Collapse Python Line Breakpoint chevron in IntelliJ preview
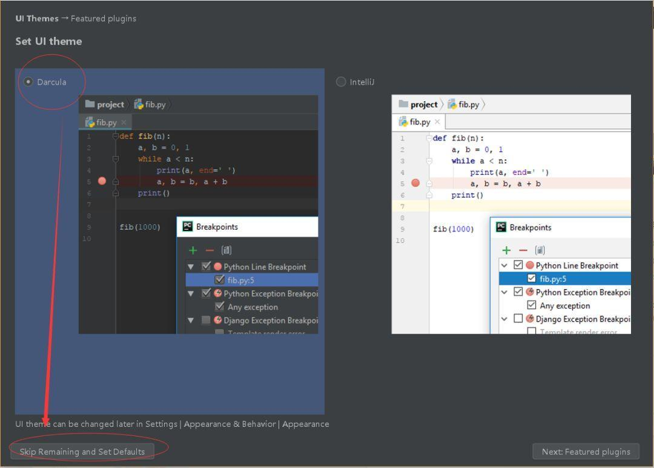Image resolution: width=654 pixels, height=468 pixels. [504, 265]
